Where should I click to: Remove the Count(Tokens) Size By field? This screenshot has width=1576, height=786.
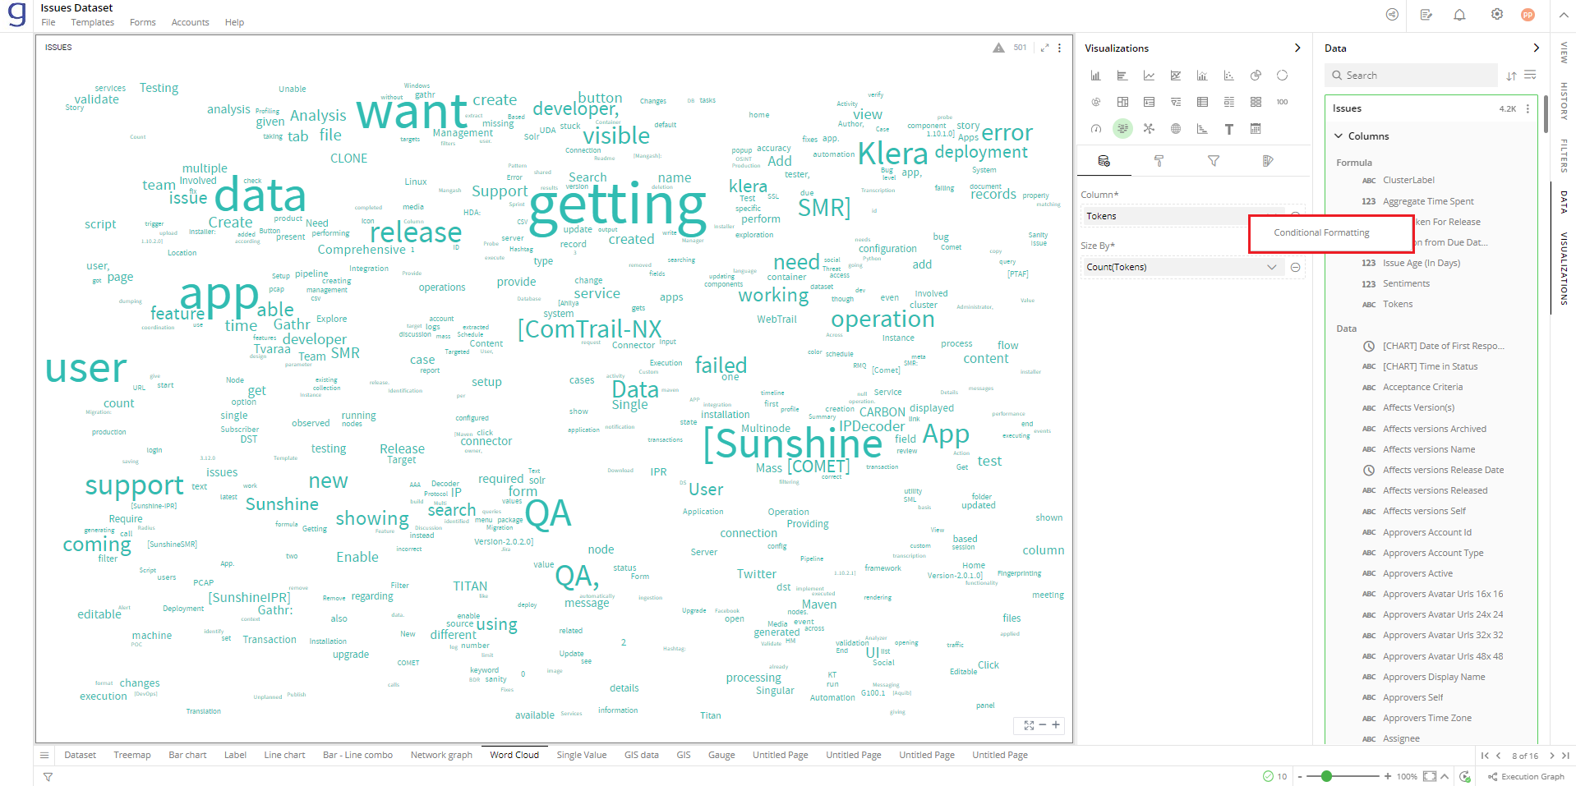pos(1295,267)
